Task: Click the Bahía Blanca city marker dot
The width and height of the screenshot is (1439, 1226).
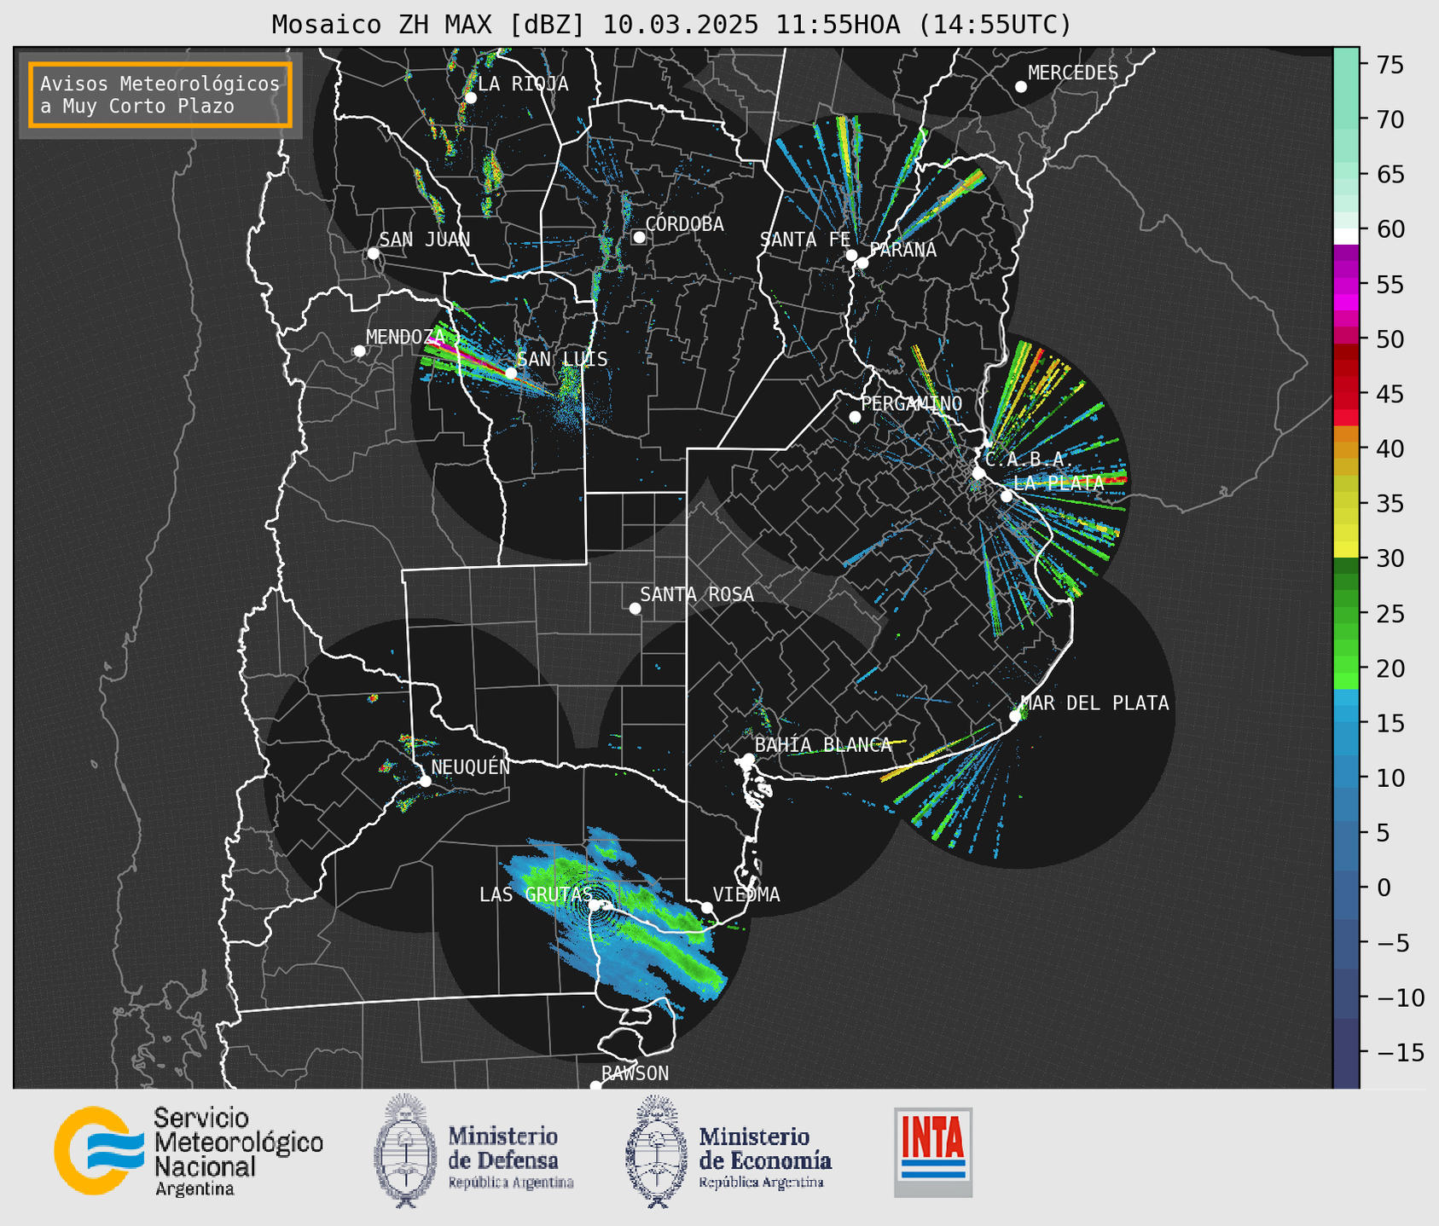Action: click(x=748, y=759)
